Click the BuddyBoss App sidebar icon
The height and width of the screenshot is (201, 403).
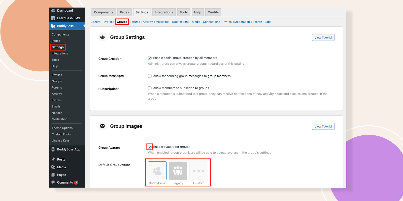[53, 149]
